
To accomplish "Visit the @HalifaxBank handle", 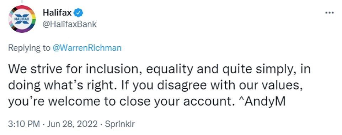I will [70, 24].
